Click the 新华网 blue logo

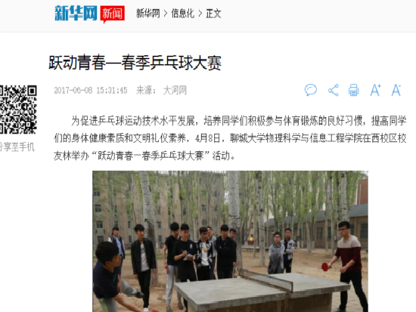tap(76, 14)
